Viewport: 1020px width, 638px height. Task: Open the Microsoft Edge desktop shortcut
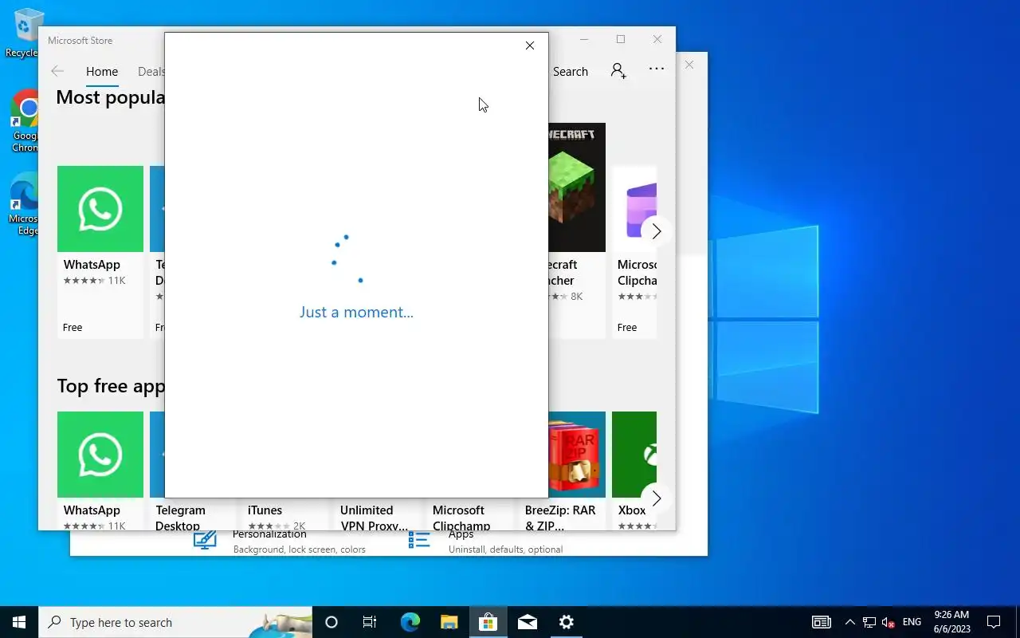(x=24, y=205)
